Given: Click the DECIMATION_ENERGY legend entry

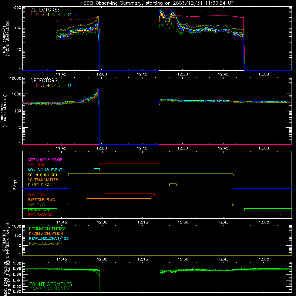Looking at the screenshot, I should coord(47,229).
